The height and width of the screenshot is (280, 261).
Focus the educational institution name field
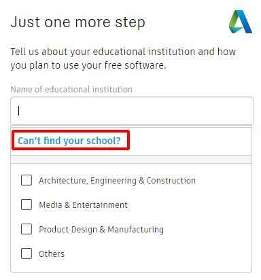[132, 111]
